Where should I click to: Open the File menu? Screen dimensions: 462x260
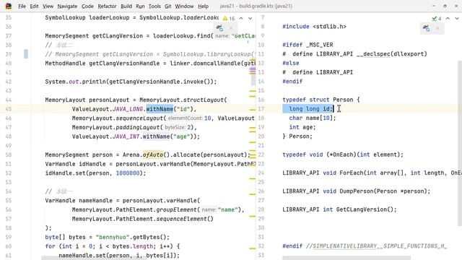22,6
